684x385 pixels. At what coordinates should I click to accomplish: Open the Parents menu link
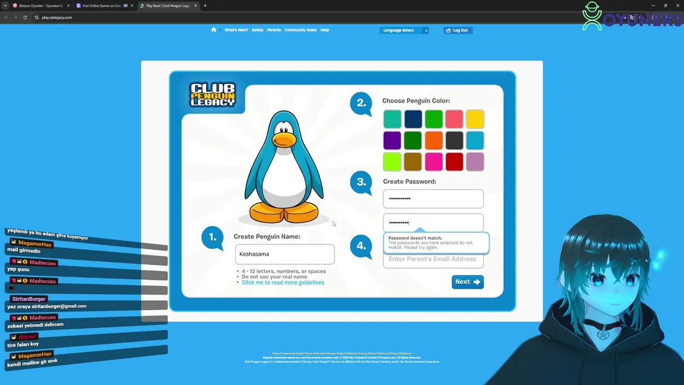click(x=274, y=30)
